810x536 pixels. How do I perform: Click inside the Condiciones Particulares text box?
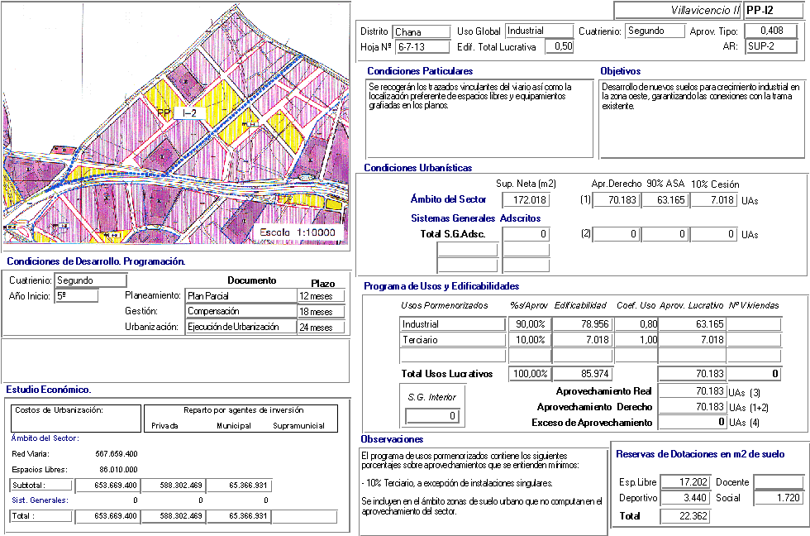(479, 118)
